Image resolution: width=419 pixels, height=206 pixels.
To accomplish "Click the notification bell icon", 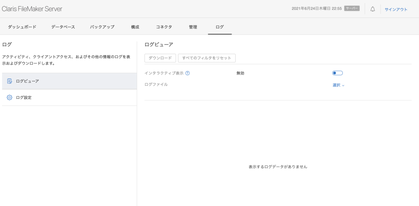I will pos(372,9).
